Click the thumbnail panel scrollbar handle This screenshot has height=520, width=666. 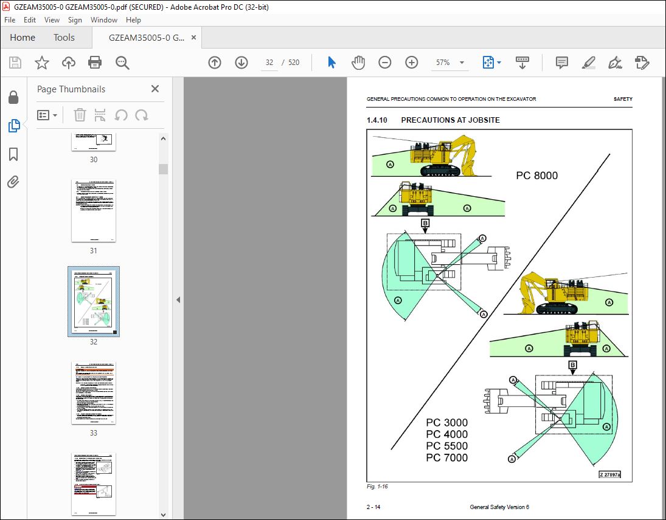pyautogui.click(x=163, y=169)
